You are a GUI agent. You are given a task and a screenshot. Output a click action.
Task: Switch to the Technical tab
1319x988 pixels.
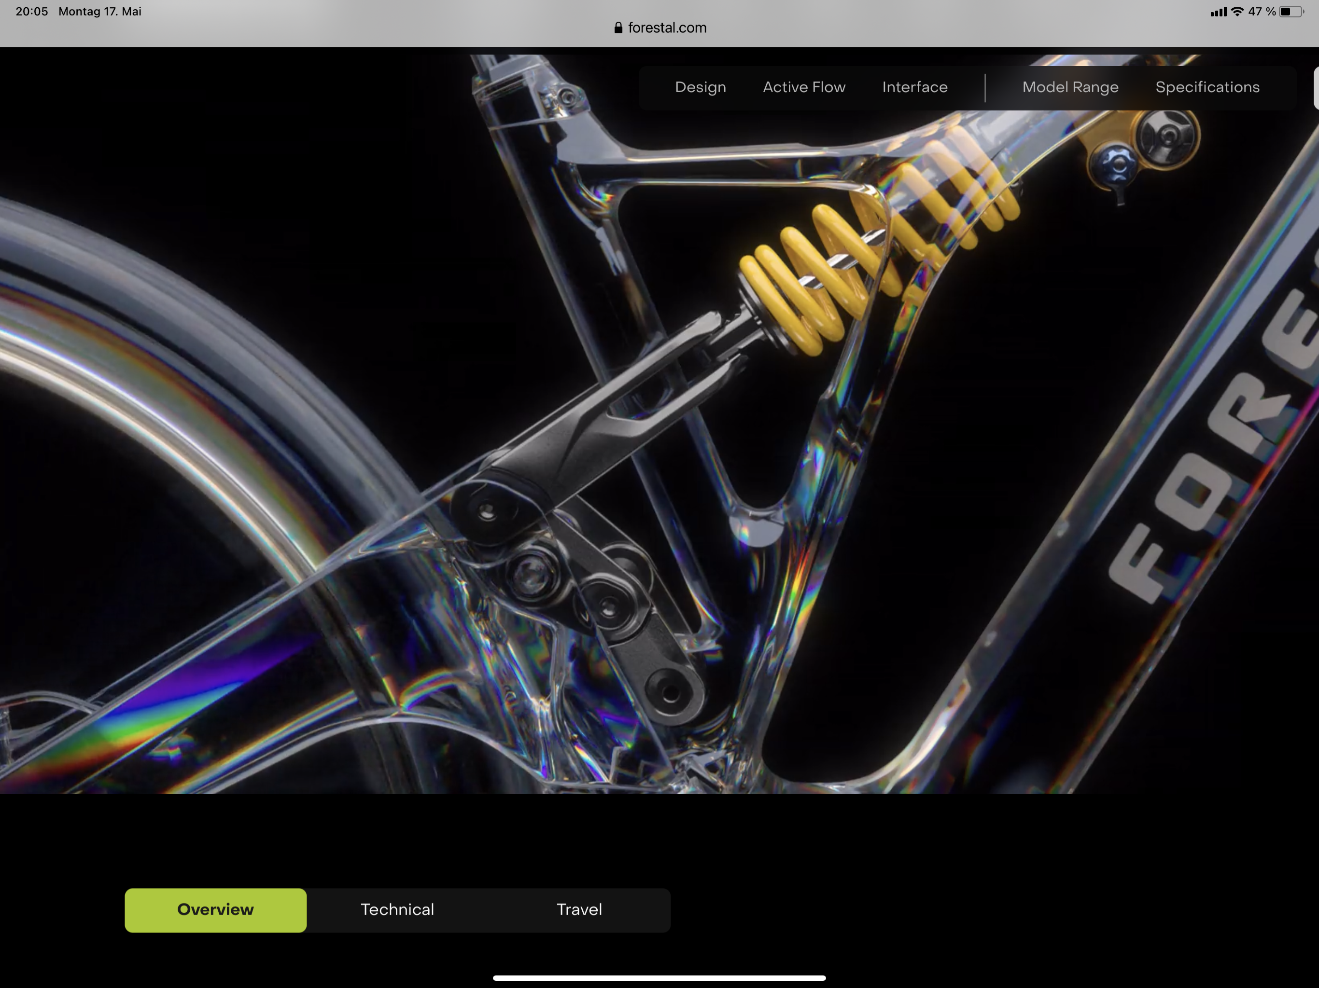tap(397, 910)
